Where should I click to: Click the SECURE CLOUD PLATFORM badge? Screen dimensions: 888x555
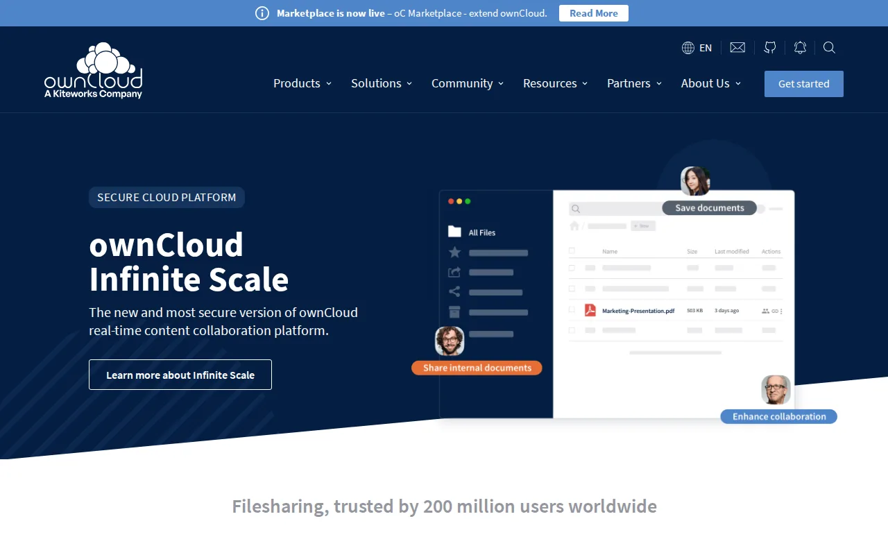[x=166, y=197]
